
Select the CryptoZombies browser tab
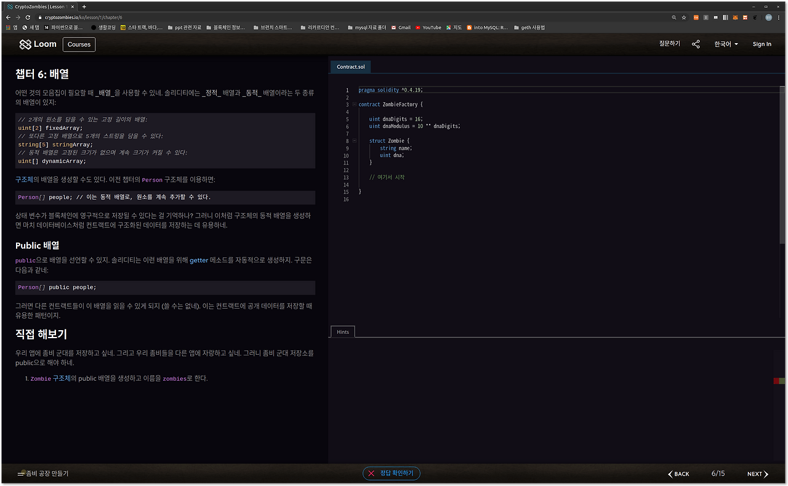point(39,7)
